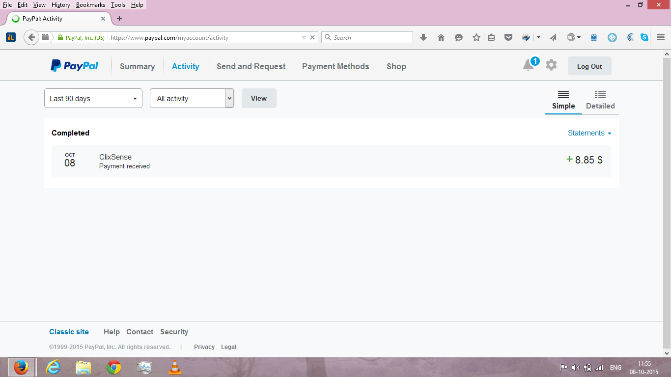Screen dimensions: 671x377
Task: Open the Classic site link
Action: point(69,332)
